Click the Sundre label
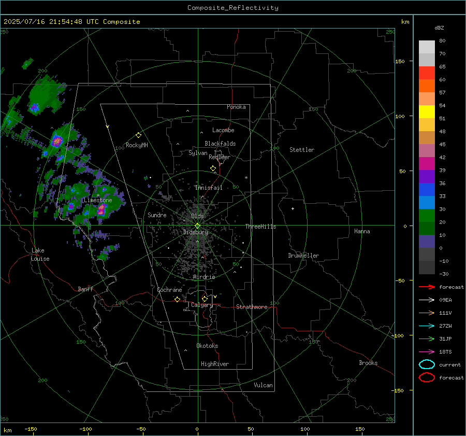 coord(157,215)
